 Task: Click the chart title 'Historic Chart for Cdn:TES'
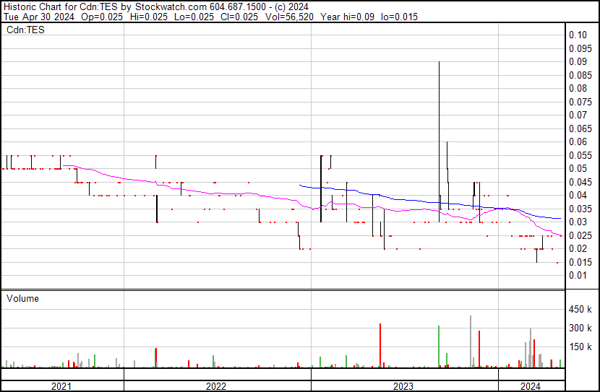point(61,7)
